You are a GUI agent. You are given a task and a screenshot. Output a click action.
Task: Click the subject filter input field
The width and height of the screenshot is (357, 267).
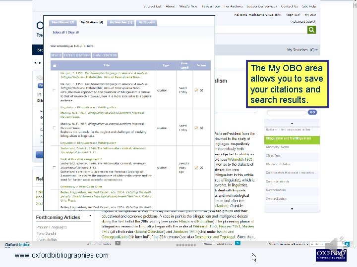287,112
